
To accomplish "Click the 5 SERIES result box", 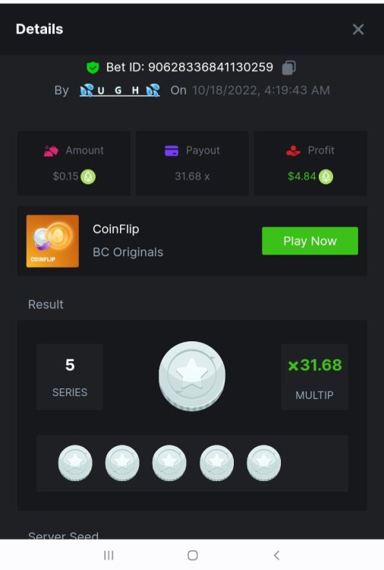I will coord(70,377).
